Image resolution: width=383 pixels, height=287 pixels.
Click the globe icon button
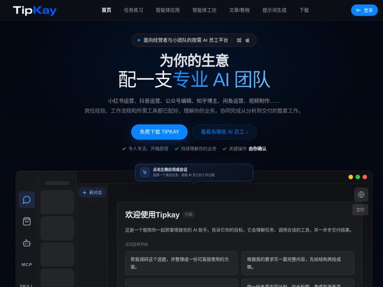tap(361, 195)
